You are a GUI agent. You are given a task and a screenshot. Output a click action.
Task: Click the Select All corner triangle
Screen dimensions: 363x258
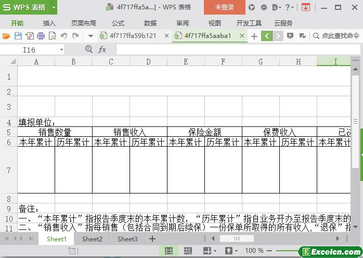(12, 61)
